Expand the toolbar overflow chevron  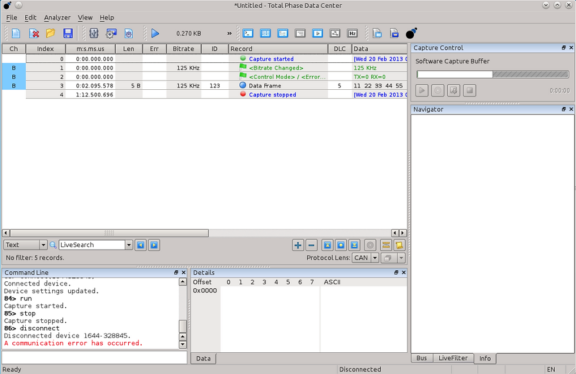pyautogui.click(x=229, y=33)
